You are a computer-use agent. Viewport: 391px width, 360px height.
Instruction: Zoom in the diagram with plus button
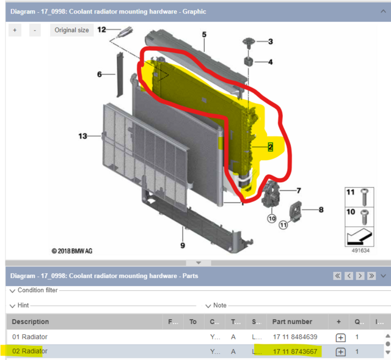coord(15,30)
